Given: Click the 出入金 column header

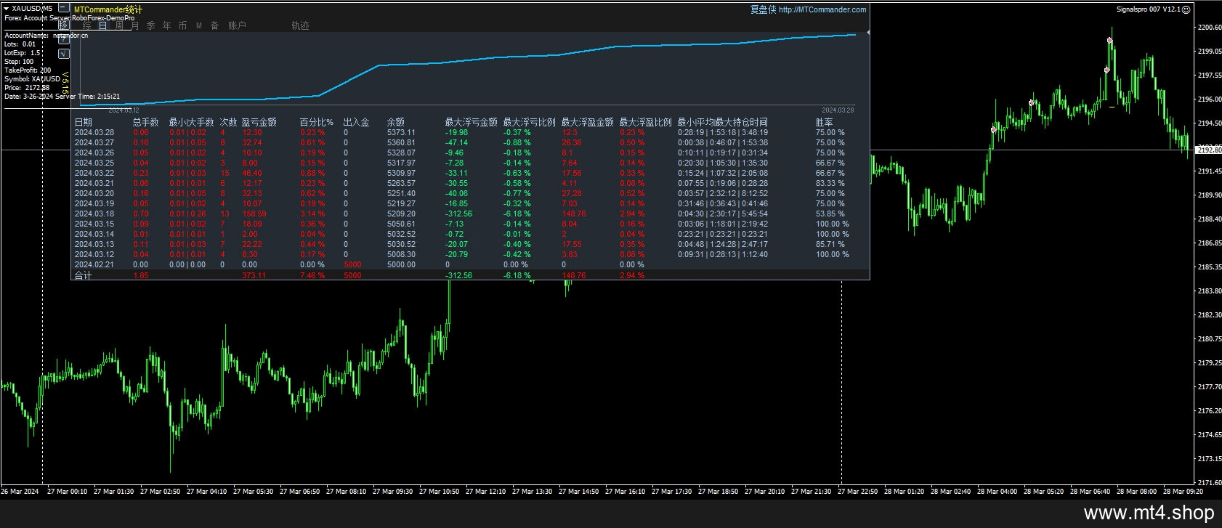Looking at the screenshot, I should (x=356, y=122).
